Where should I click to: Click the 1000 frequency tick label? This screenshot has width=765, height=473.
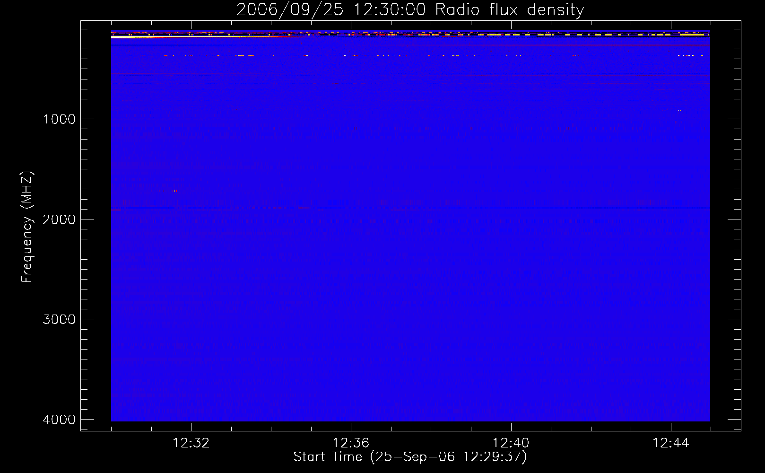click(60, 119)
